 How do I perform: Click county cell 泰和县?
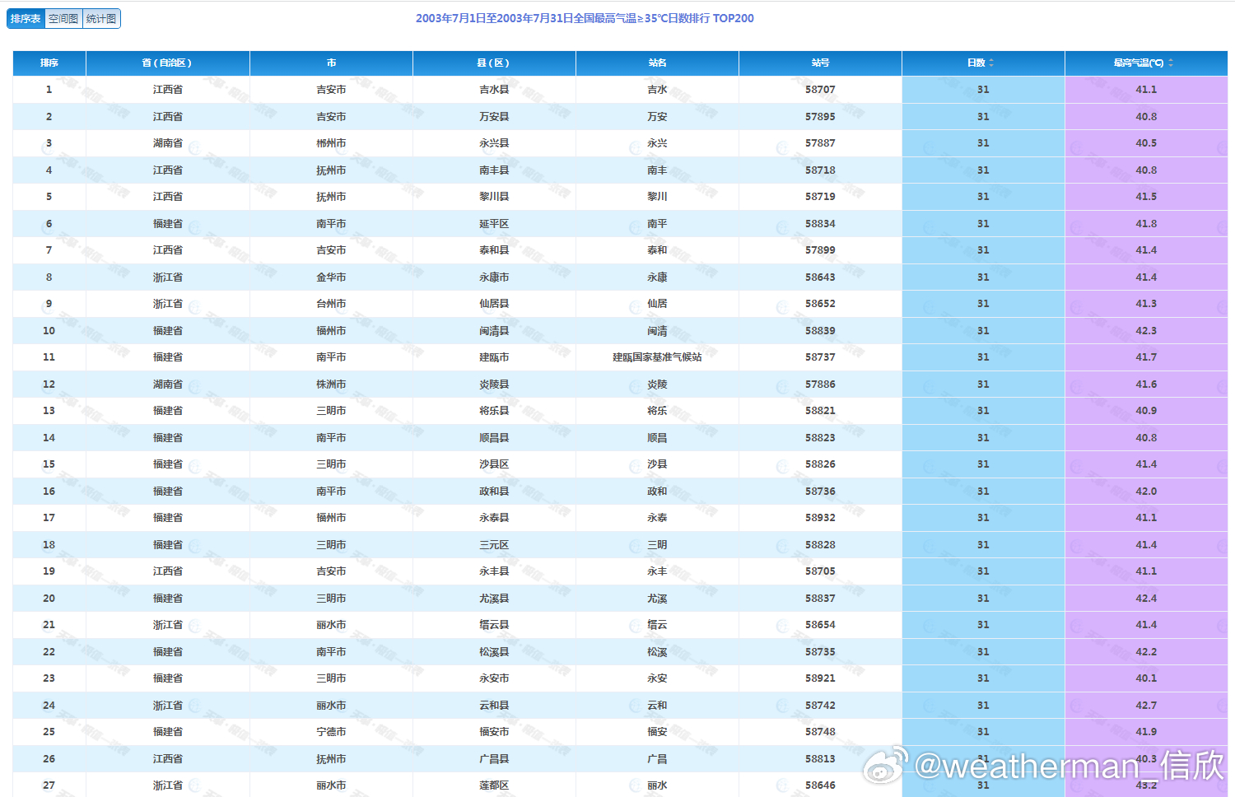point(494,250)
